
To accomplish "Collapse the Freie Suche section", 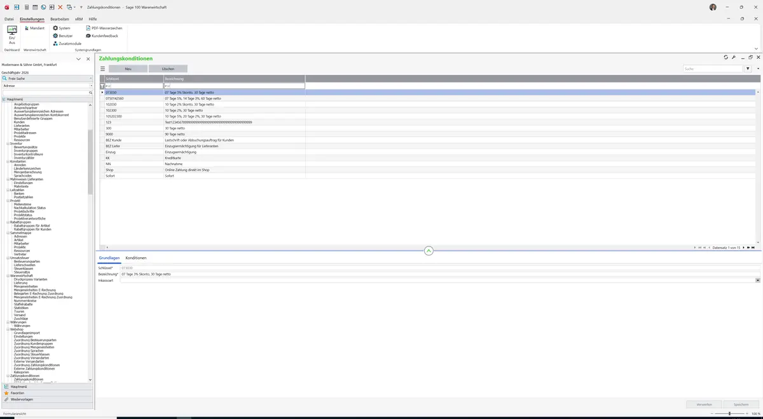I will 91,78.
